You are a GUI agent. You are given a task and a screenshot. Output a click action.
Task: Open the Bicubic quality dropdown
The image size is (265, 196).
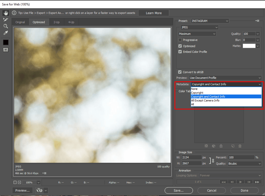pos(244,164)
